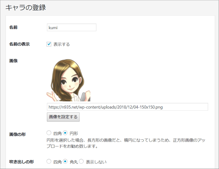Click the 吹き出しの形 label
Viewport: 219px width, 169px height.
point(21,162)
